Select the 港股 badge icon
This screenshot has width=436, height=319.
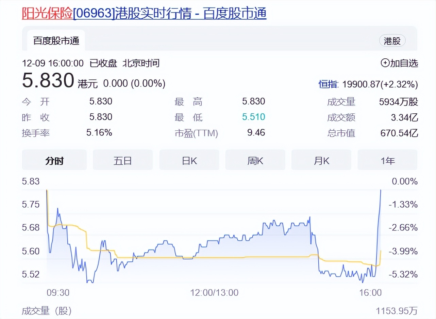tap(392, 40)
